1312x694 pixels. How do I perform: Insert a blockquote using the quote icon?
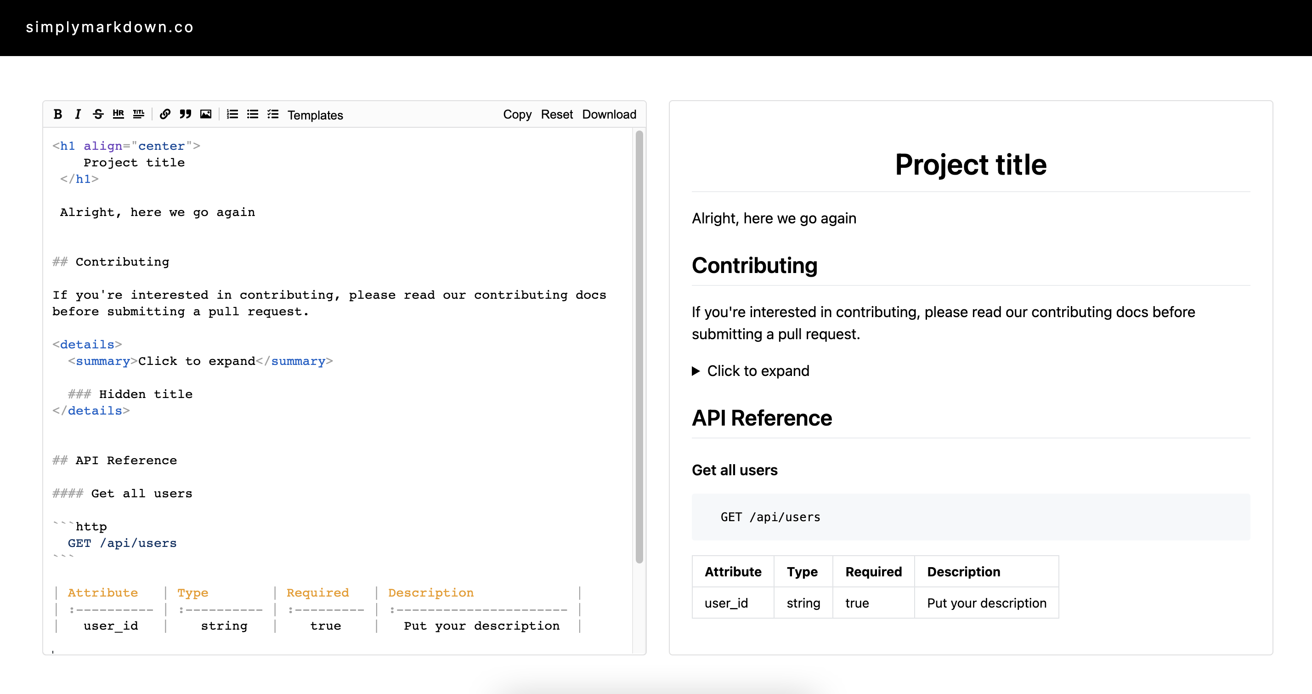pyautogui.click(x=186, y=114)
